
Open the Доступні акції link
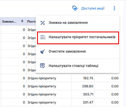coord(93,8)
